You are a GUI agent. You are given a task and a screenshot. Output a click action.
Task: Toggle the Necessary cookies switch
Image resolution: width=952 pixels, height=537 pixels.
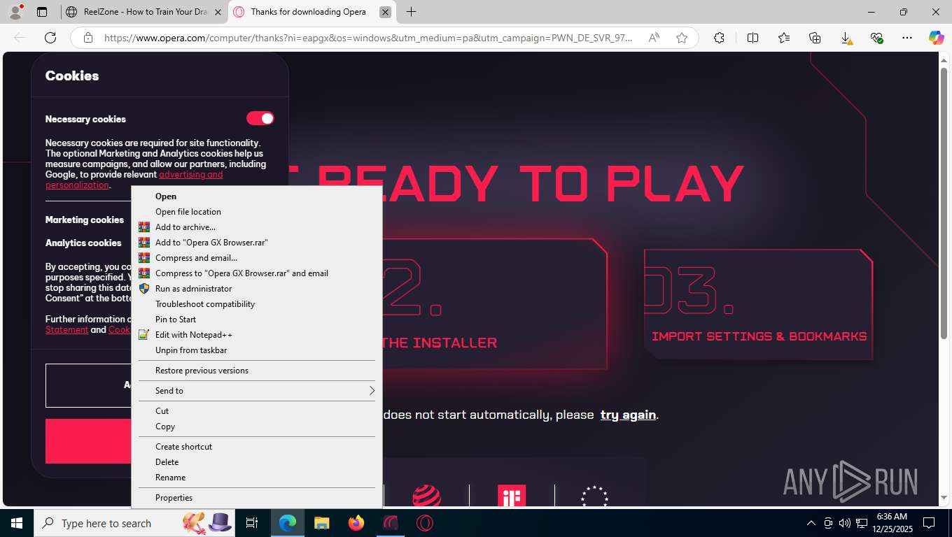click(x=260, y=118)
